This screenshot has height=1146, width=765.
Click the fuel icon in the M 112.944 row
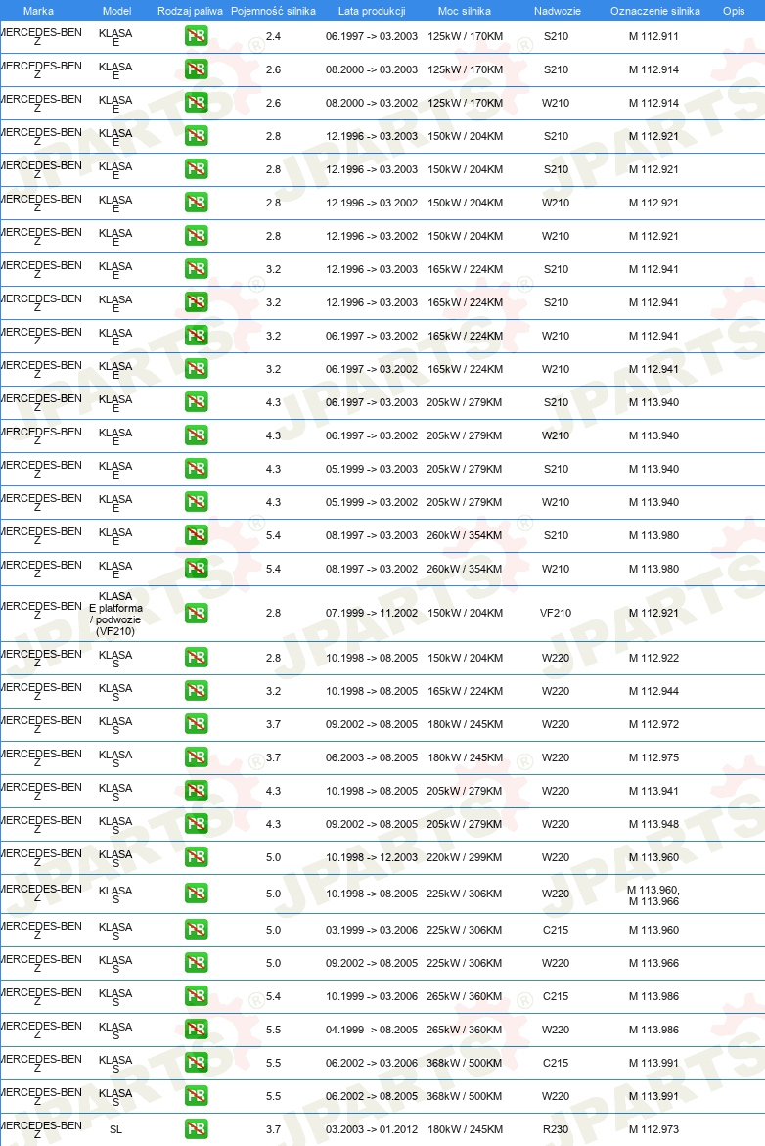196,691
